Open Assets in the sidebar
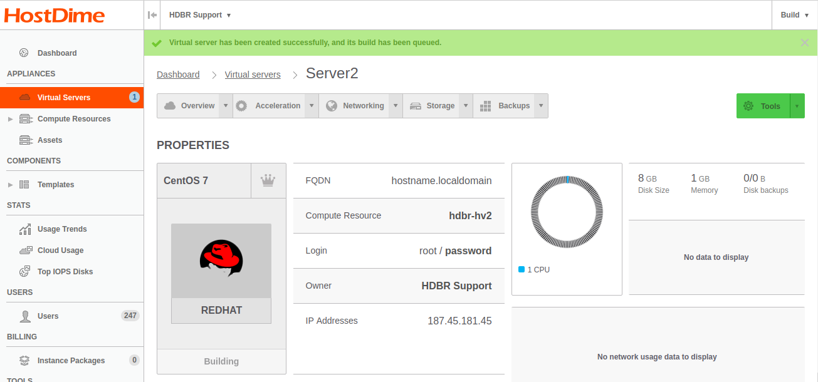 click(50, 140)
